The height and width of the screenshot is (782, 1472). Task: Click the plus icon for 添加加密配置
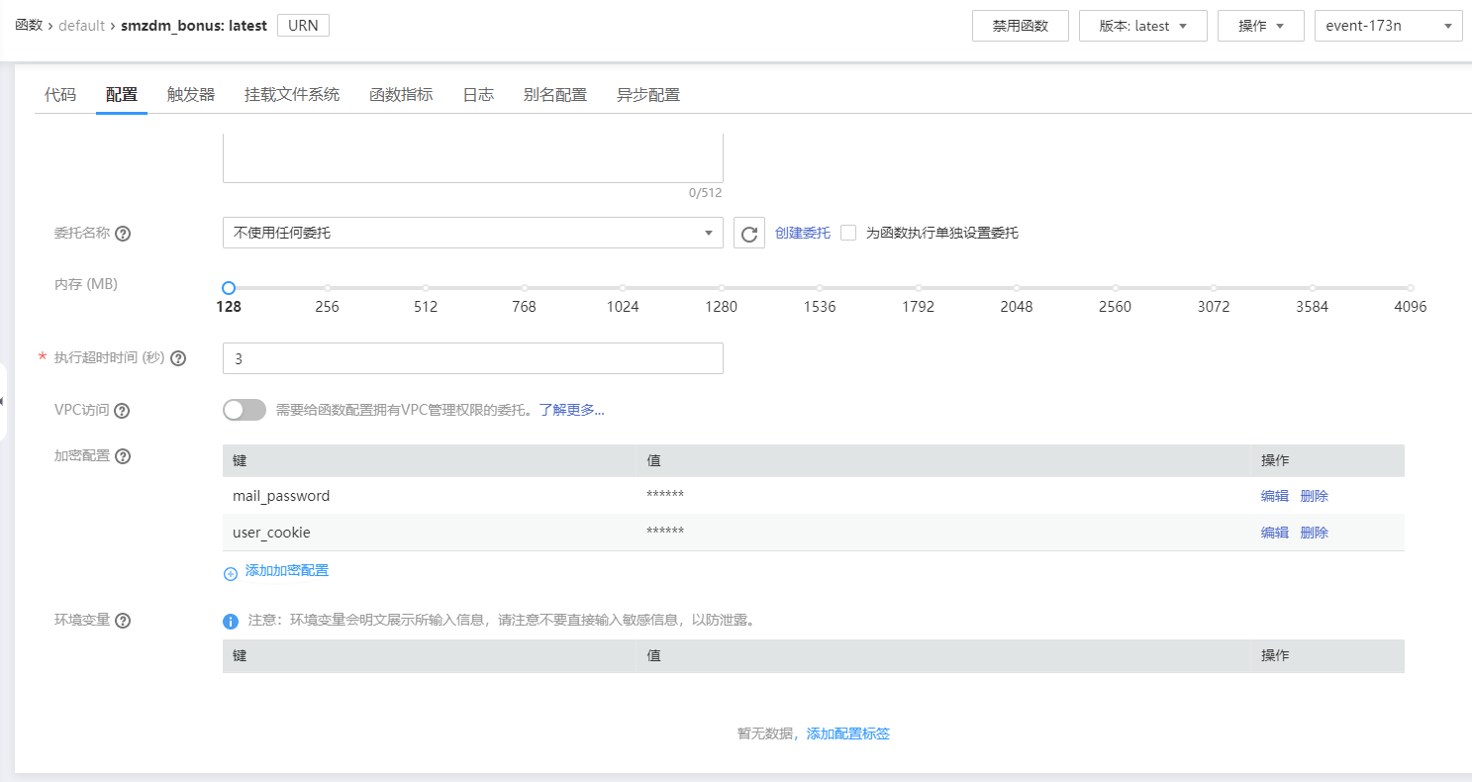[x=231, y=572]
